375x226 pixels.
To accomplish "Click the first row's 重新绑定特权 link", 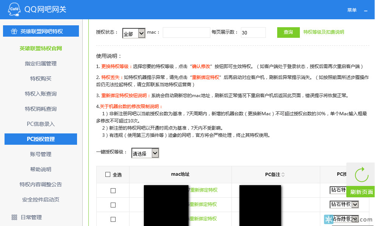I will pos(204,190).
